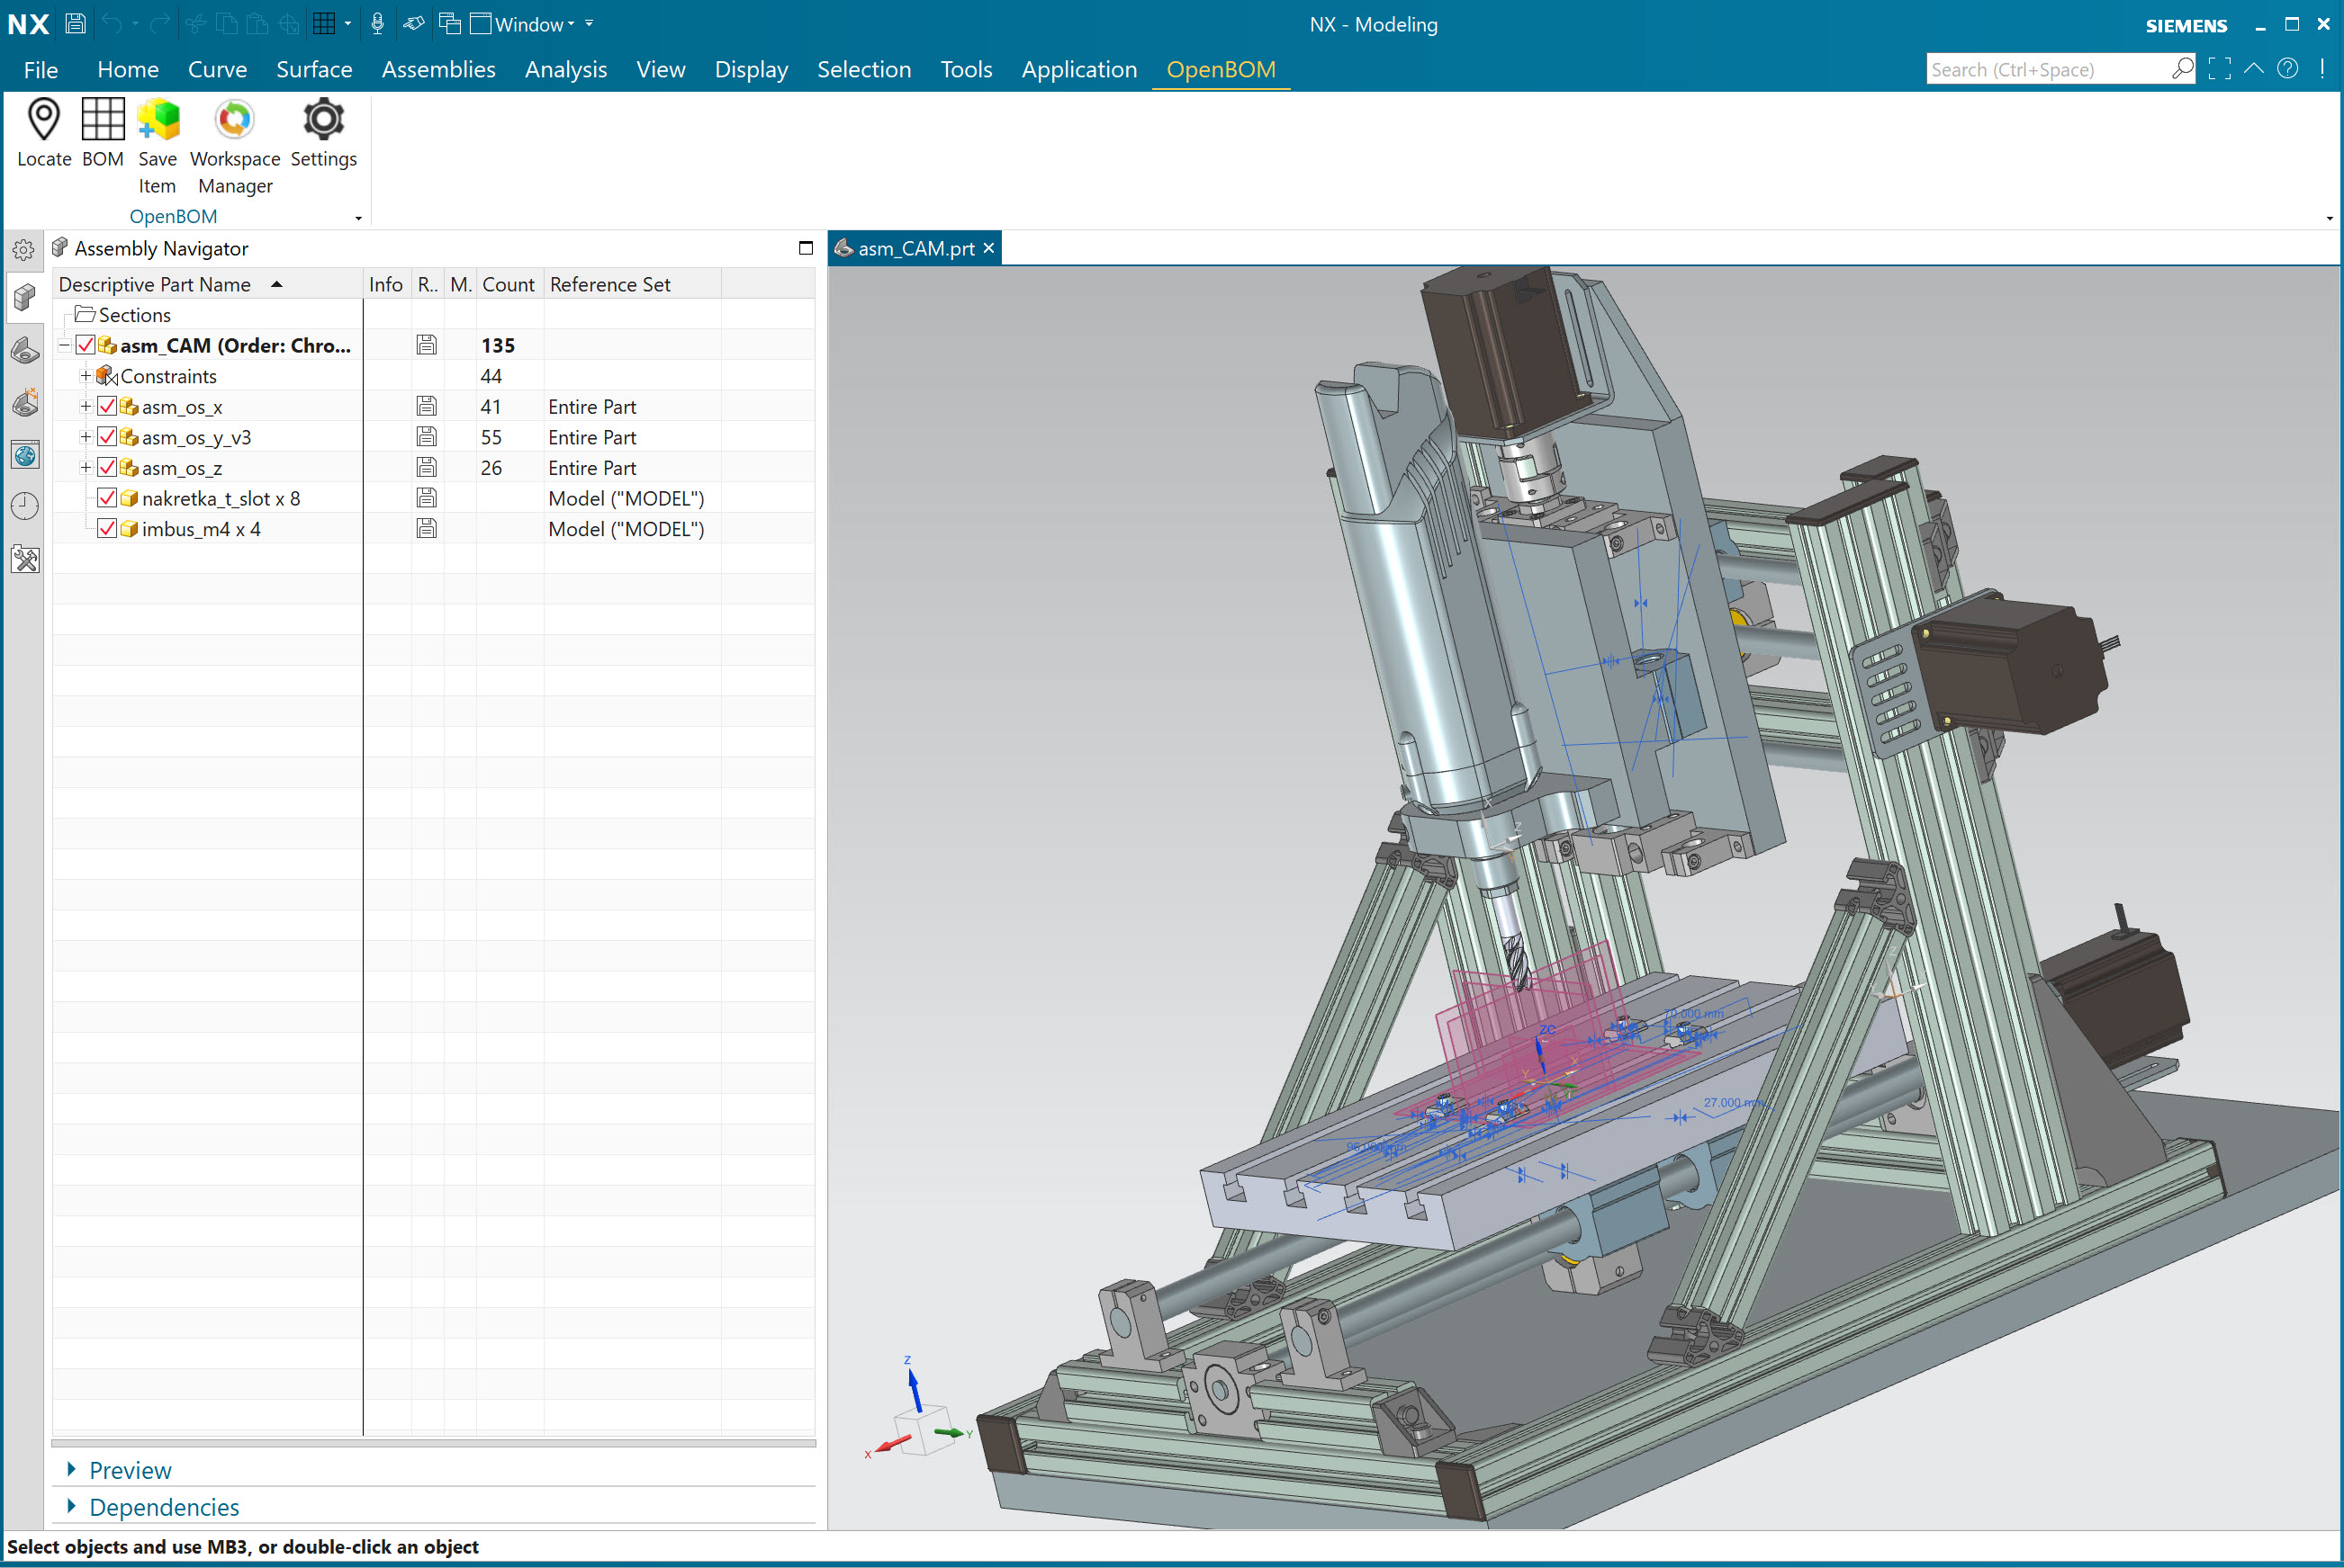Toggle full screen mode icon
The width and height of the screenshot is (2344, 1568).
[2219, 69]
